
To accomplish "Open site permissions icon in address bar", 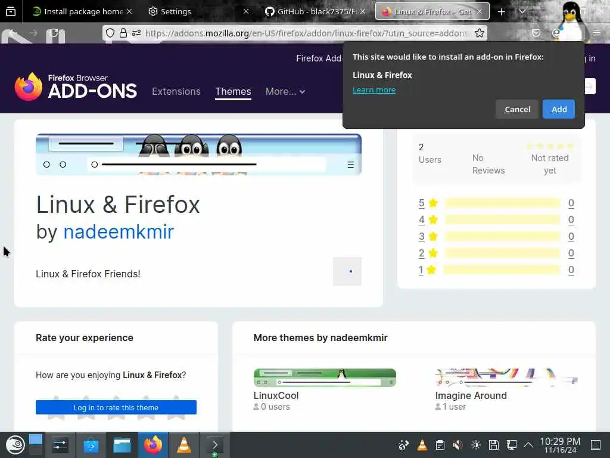I will click(136, 33).
